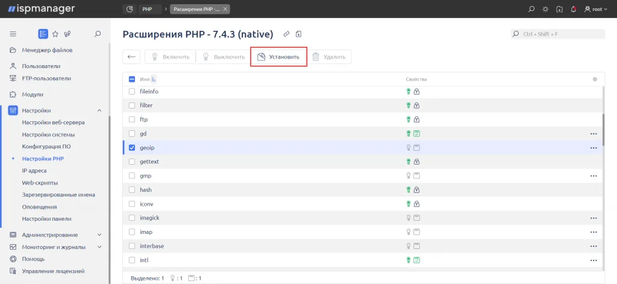
Task: Check the gd extension checkbox
Action: pyautogui.click(x=132, y=133)
